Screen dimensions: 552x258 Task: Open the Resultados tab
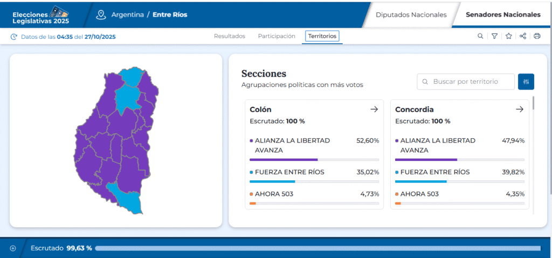[229, 36]
